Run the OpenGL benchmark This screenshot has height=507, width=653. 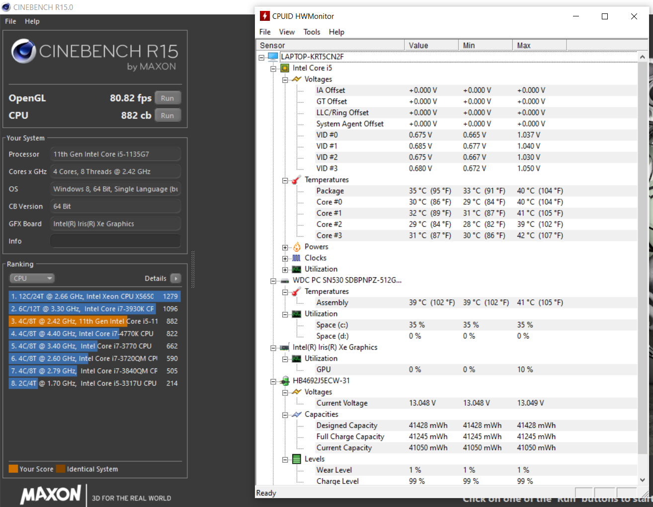pos(167,98)
